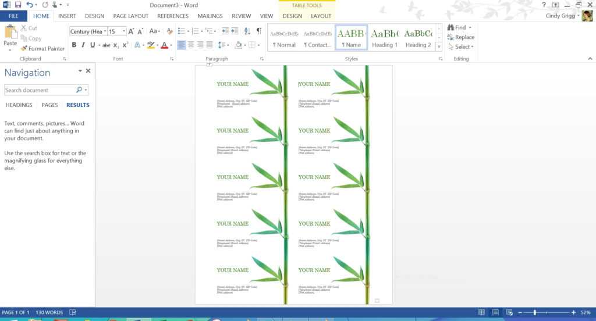
Task: Apply the Heading 1 style
Action: pos(385,38)
